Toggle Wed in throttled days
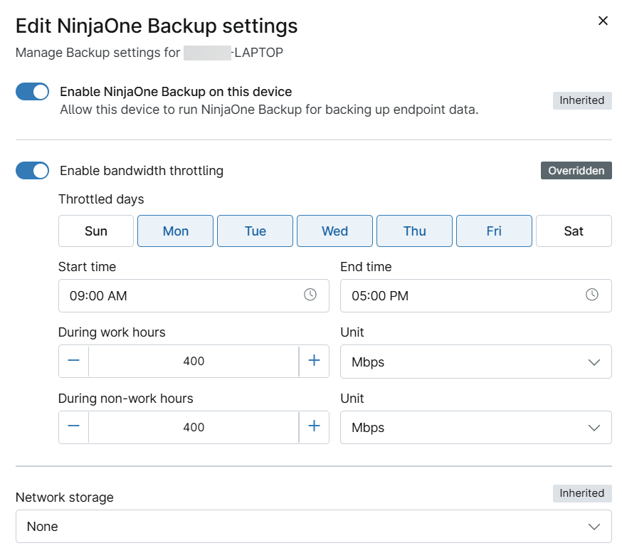 pyautogui.click(x=334, y=231)
